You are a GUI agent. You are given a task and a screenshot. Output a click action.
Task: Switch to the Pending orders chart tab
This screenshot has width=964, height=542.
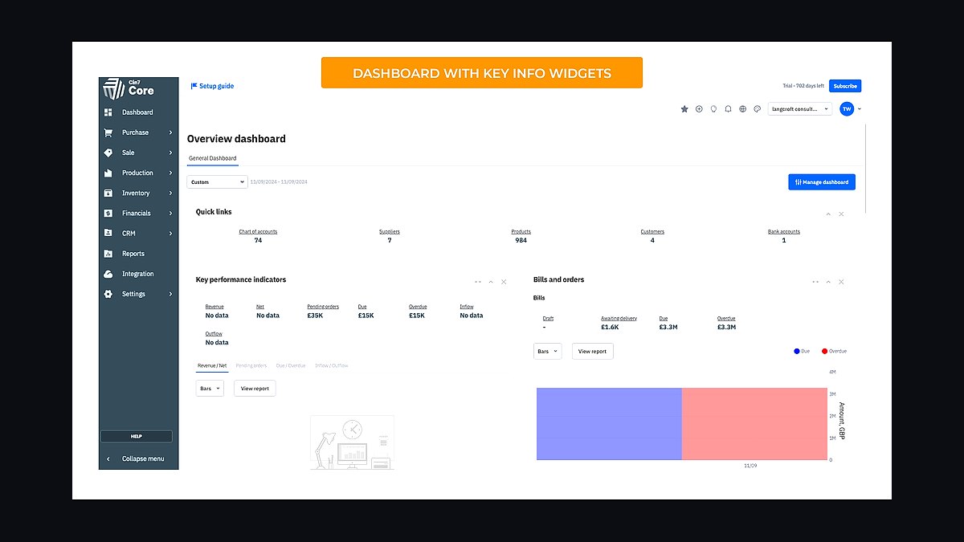coord(251,365)
